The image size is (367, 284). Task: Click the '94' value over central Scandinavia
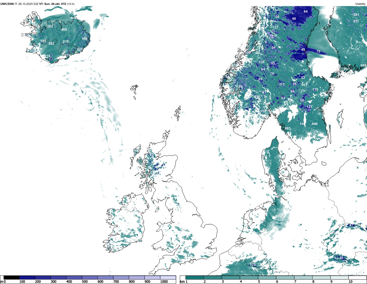click(x=274, y=48)
